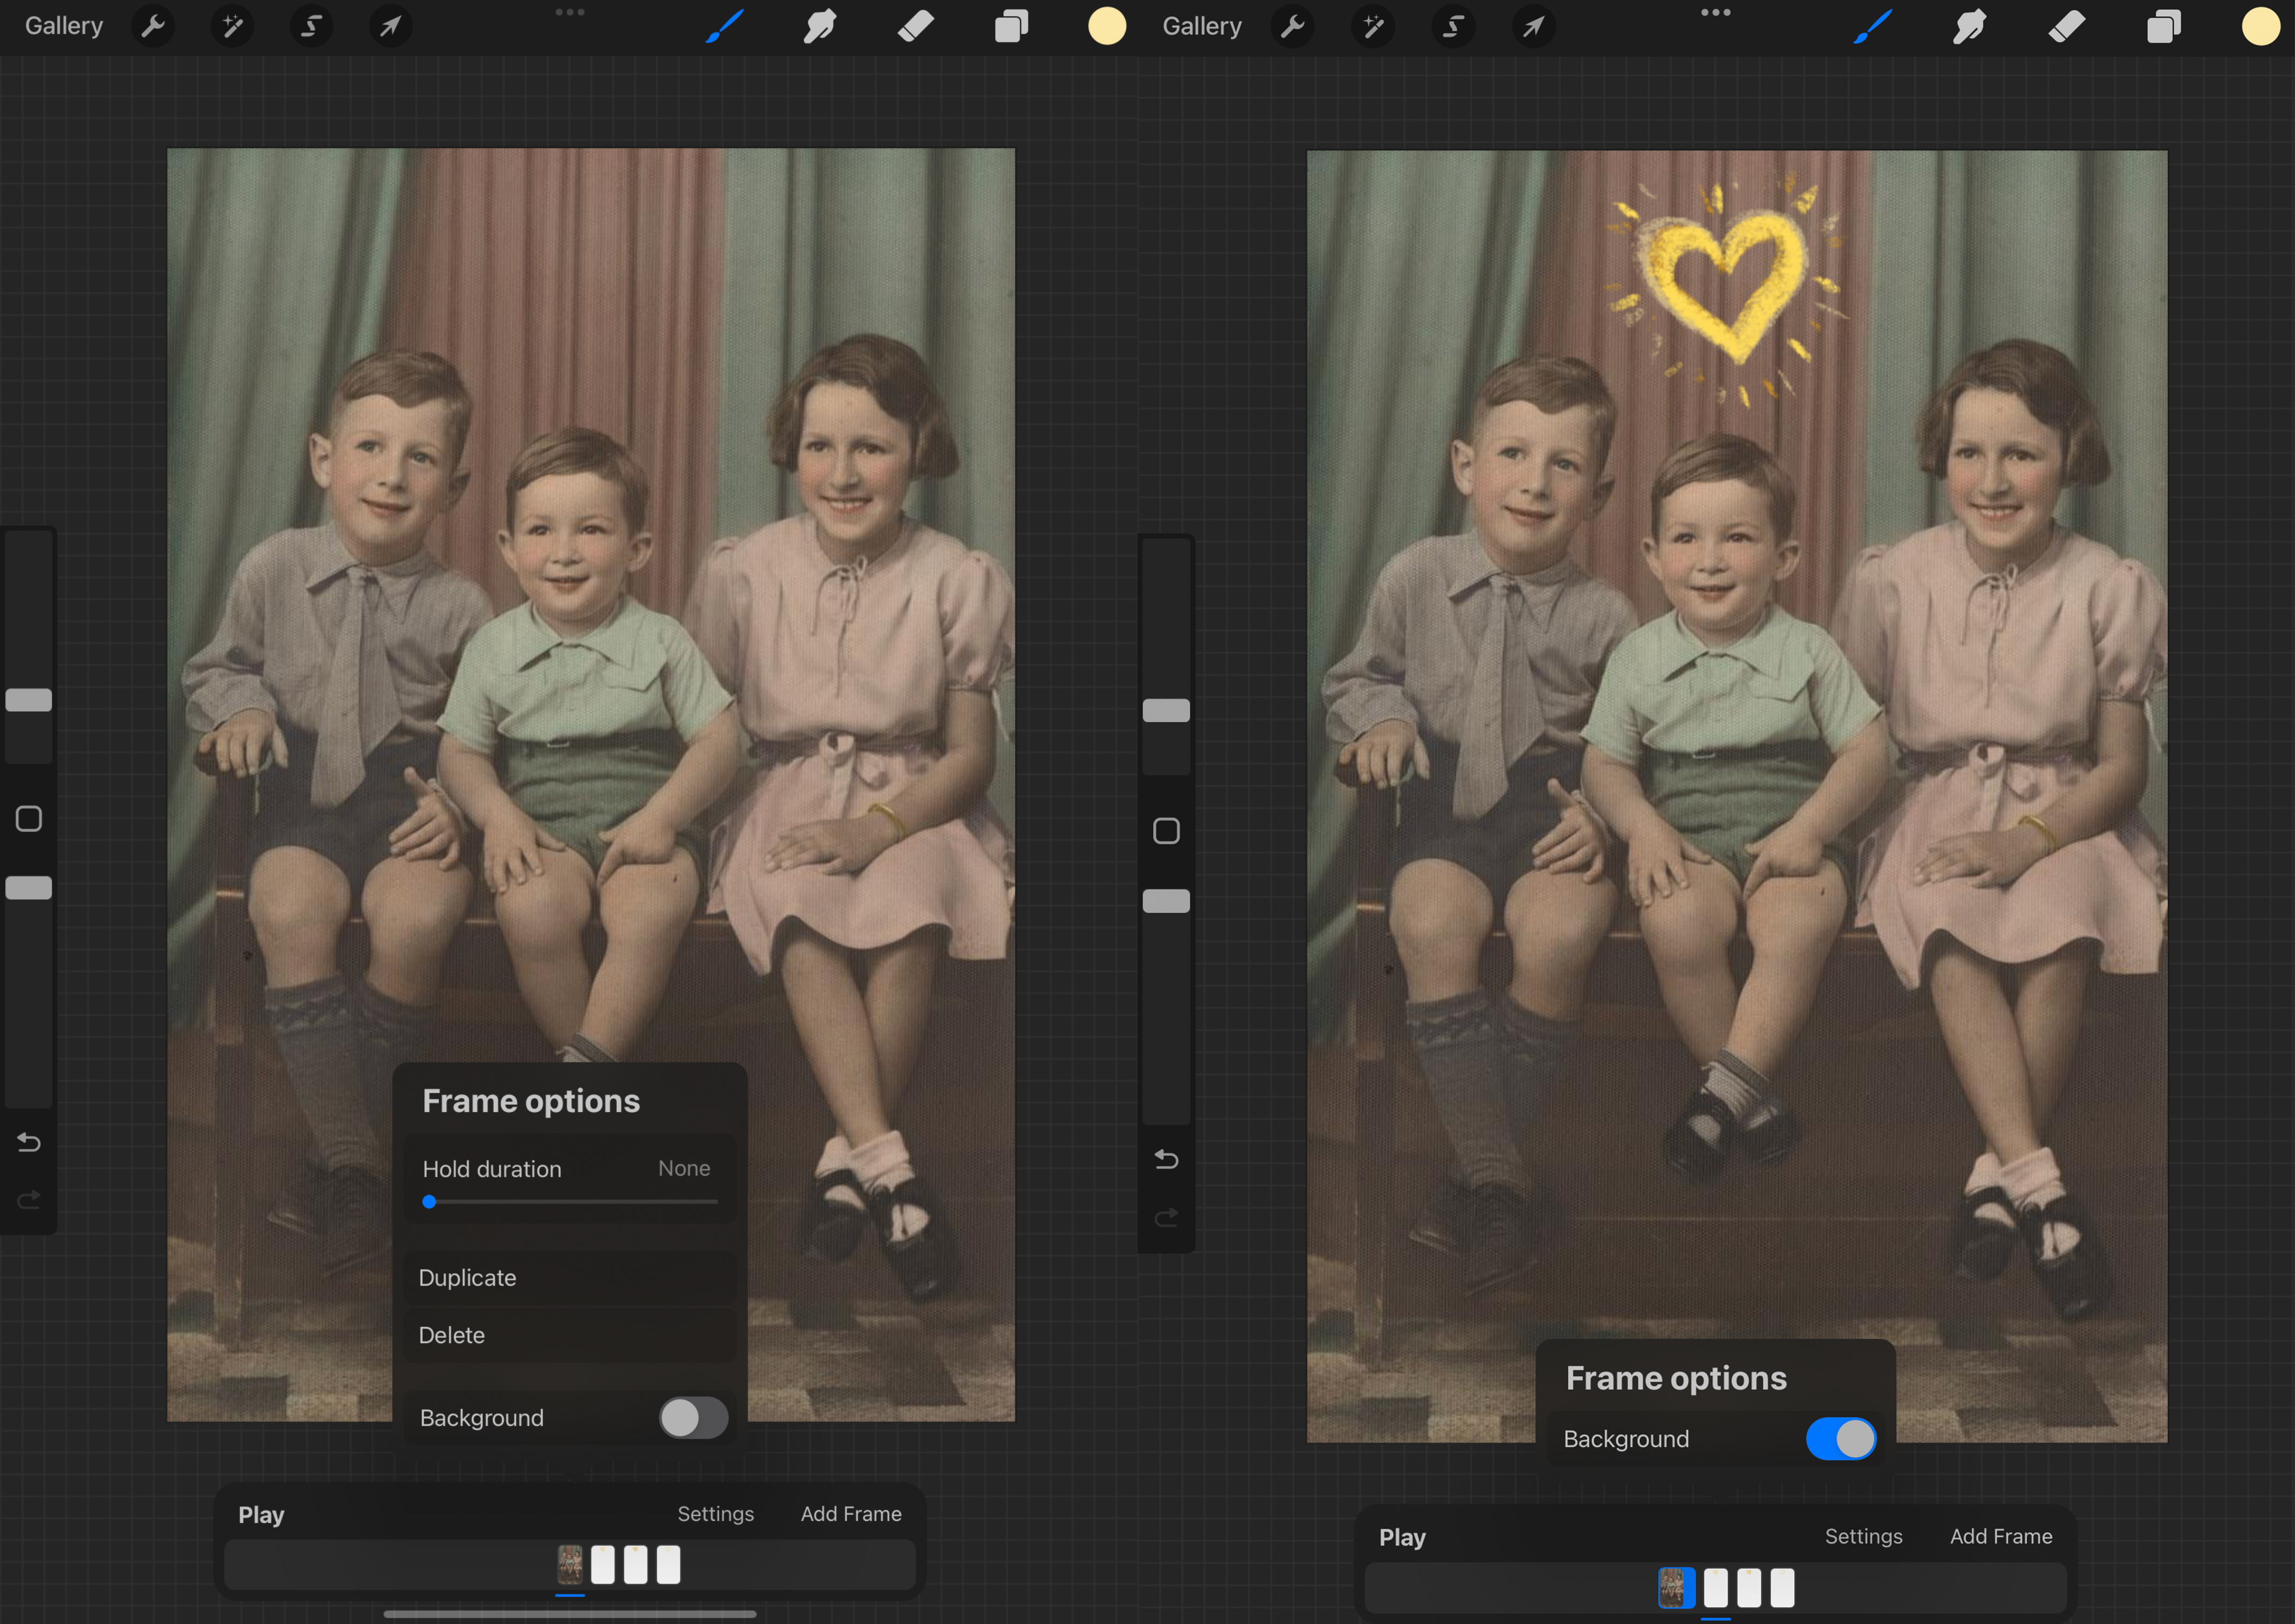Open the three-dots multitasking menu in right window
Image resolution: width=2295 pixels, height=1624 pixels.
pyautogui.click(x=1715, y=12)
